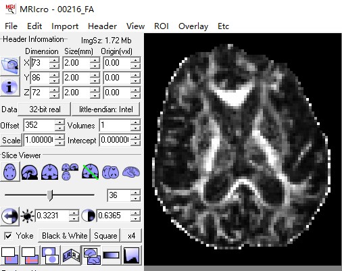Click the slice position slider handle
The image size is (342, 271).
[x=50, y=195]
